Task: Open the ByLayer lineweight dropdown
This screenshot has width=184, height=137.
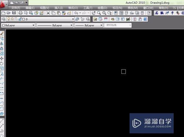Action: pyautogui.click(x=89, y=25)
